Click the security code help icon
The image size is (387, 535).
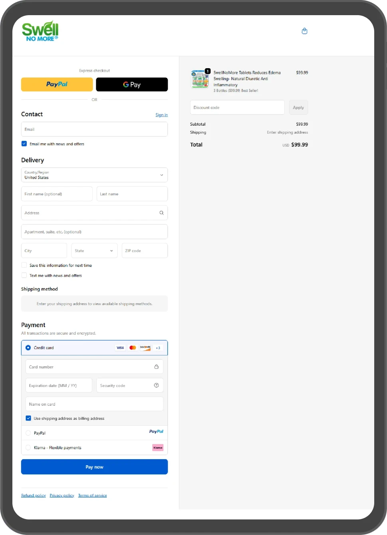pyautogui.click(x=156, y=385)
